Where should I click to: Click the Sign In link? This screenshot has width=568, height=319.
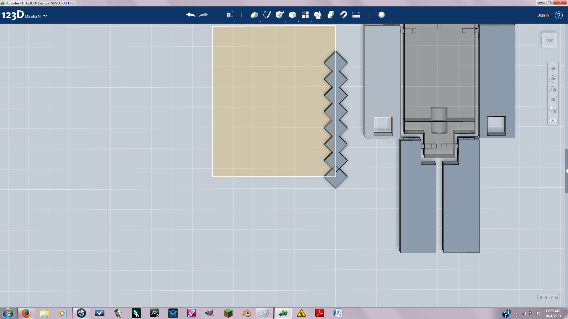[x=543, y=15]
